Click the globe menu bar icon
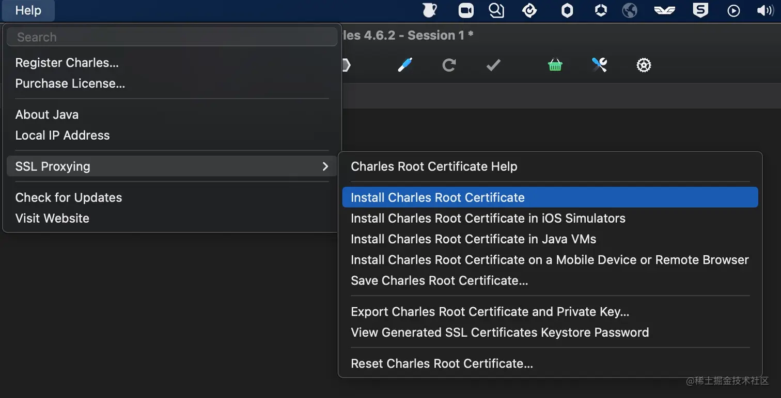Screen dimensions: 781x398 click(x=630, y=10)
